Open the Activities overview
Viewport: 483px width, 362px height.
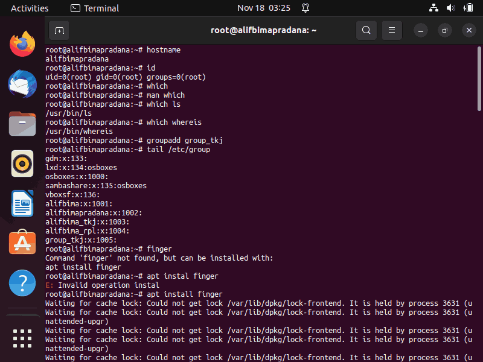(30, 8)
